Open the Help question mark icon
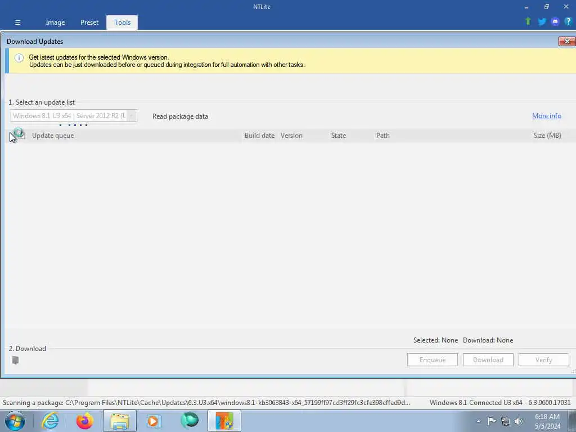This screenshot has width=576, height=432. point(568,21)
